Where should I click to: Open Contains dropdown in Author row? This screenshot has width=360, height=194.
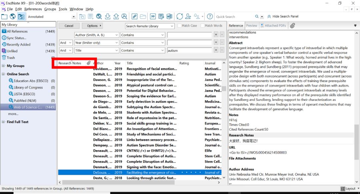(143, 35)
